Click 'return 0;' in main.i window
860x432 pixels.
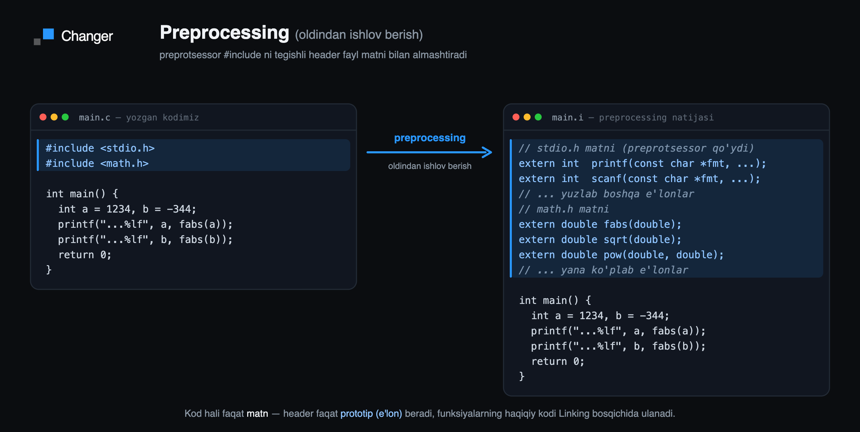(x=558, y=361)
